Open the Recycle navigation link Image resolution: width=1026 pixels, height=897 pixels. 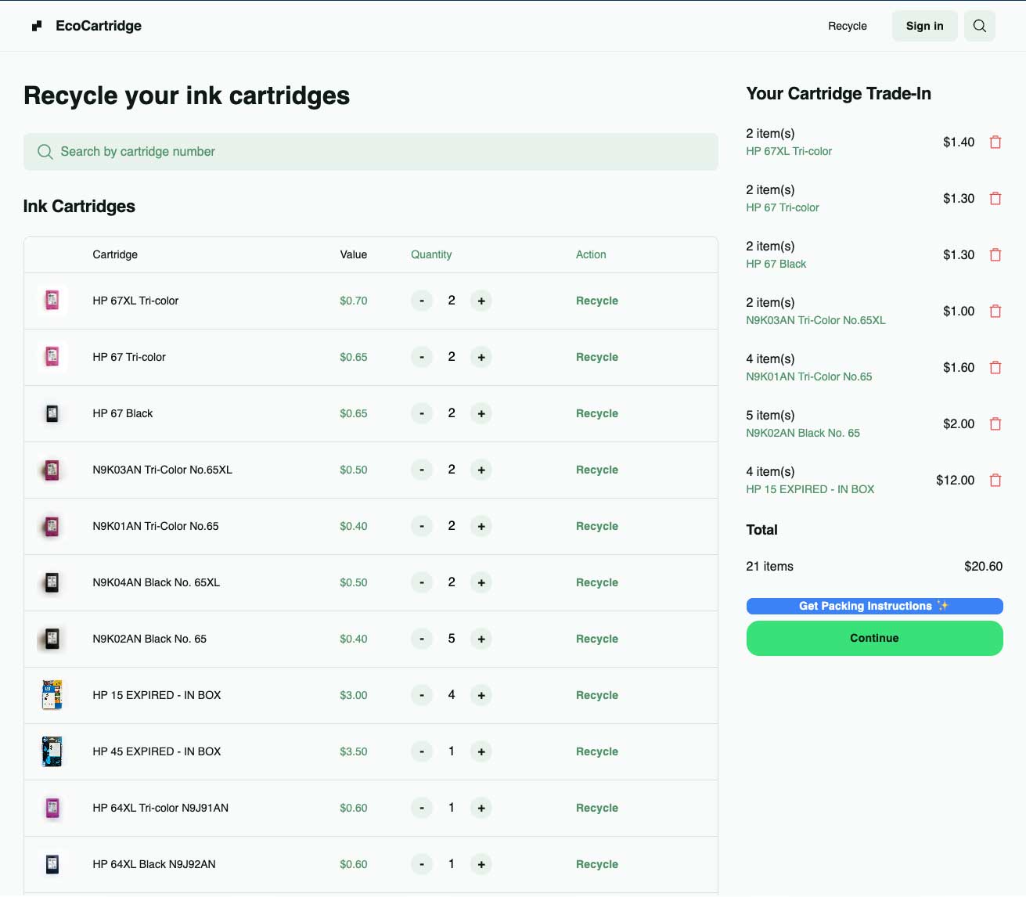[847, 26]
